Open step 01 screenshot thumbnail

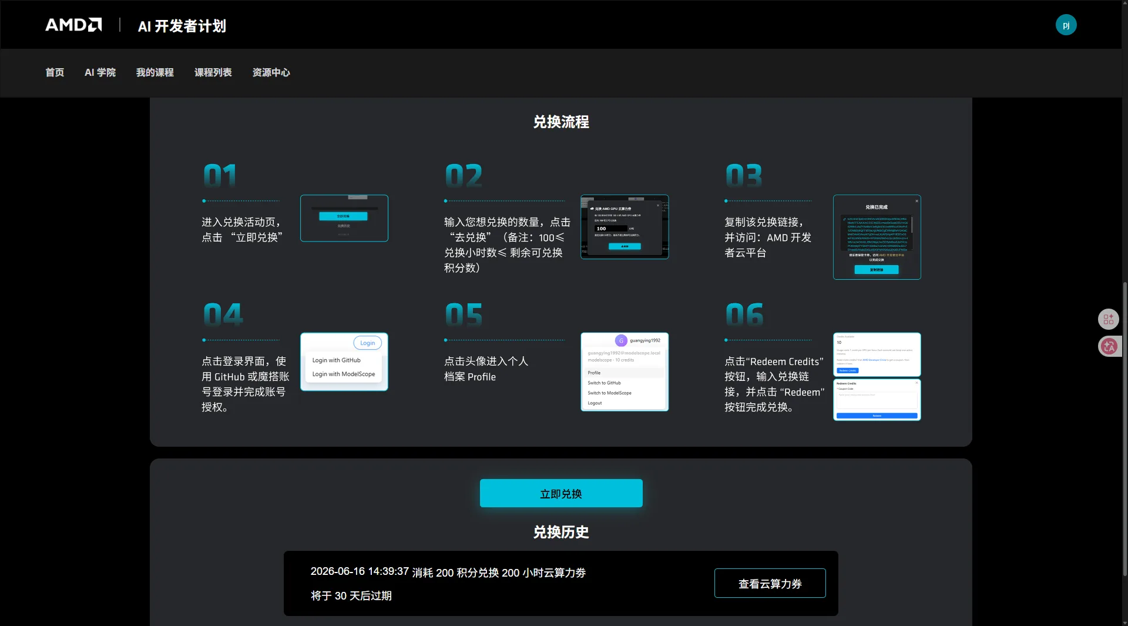(x=344, y=218)
